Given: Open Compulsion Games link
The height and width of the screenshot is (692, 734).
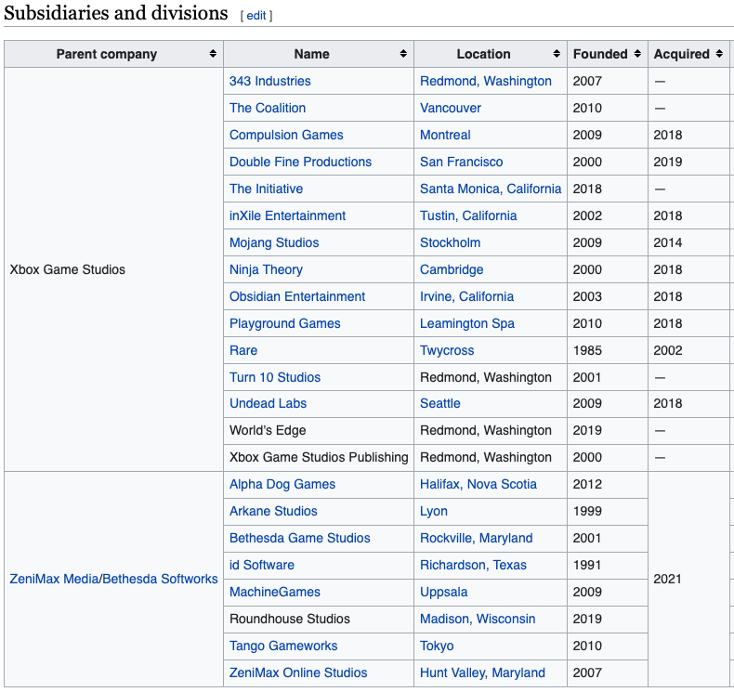Looking at the screenshot, I should tap(286, 136).
